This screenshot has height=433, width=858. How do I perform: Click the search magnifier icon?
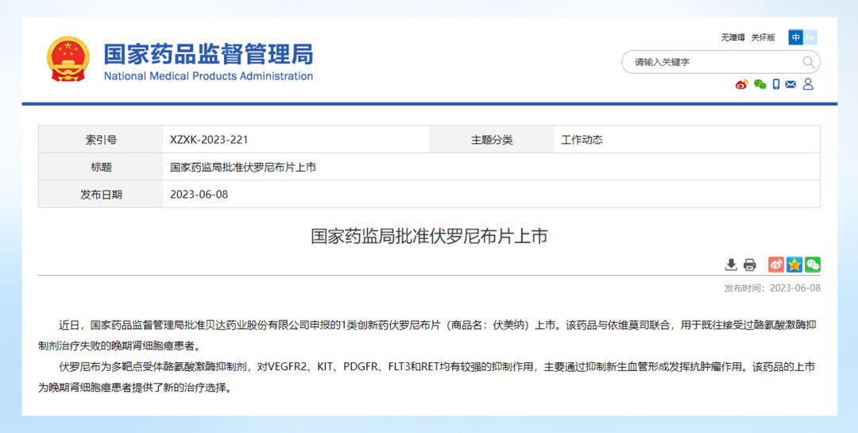pos(808,62)
